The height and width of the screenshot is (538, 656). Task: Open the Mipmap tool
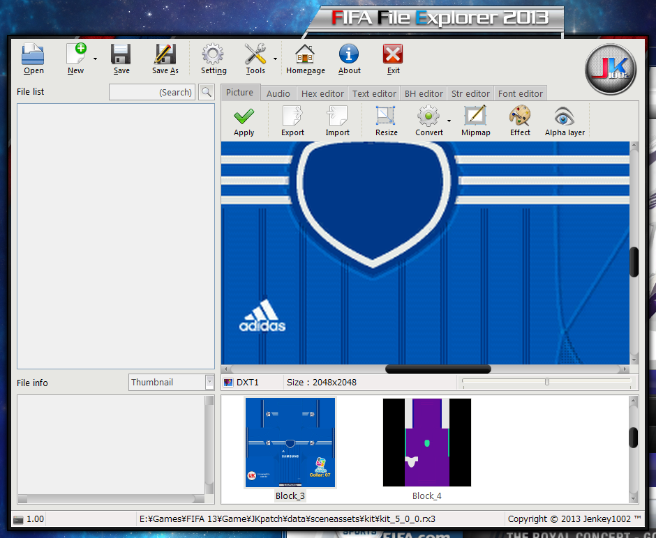click(476, 121)
